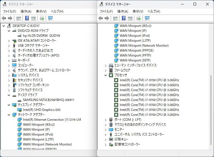
Task: Click the DESKTOP-C1EJO37 computer icon
Action: [9, 26]
